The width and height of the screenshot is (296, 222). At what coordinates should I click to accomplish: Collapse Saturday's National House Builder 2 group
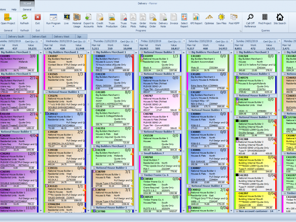pos(189,186)
